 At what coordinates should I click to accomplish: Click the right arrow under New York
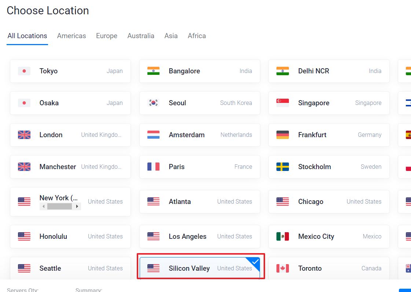(x=77, y=207)
